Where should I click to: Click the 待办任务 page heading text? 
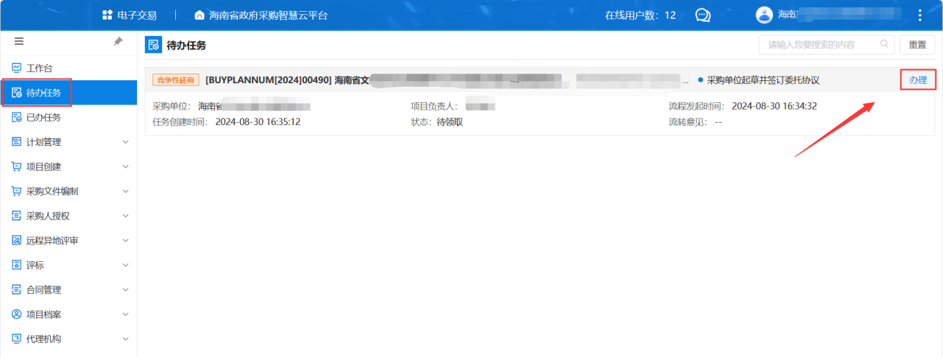pyautogui.click(x=188, y=45)
